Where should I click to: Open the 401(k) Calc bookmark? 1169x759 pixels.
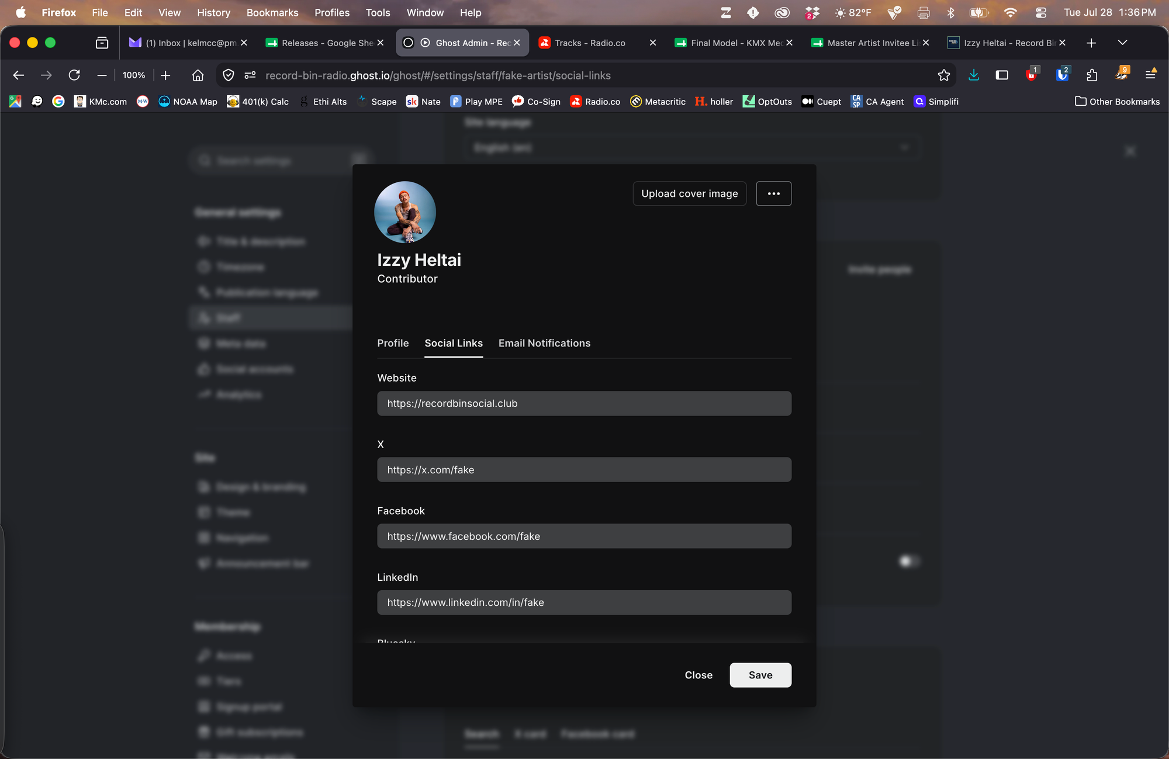(258, 101)
